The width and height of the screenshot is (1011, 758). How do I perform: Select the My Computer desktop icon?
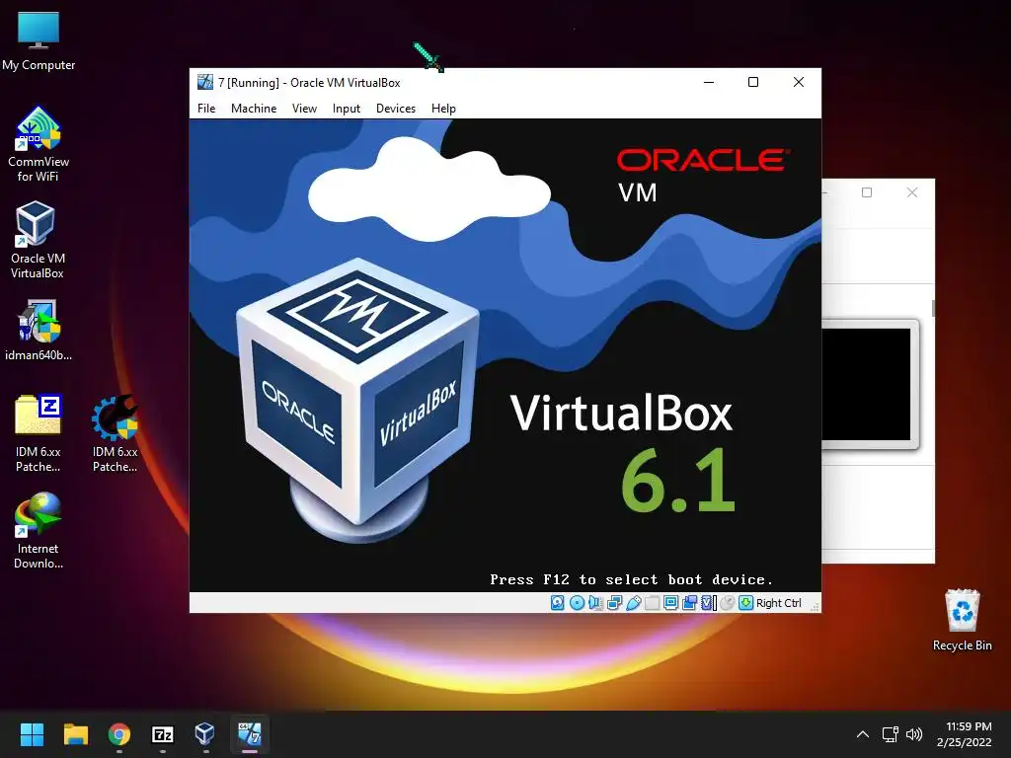39,41
